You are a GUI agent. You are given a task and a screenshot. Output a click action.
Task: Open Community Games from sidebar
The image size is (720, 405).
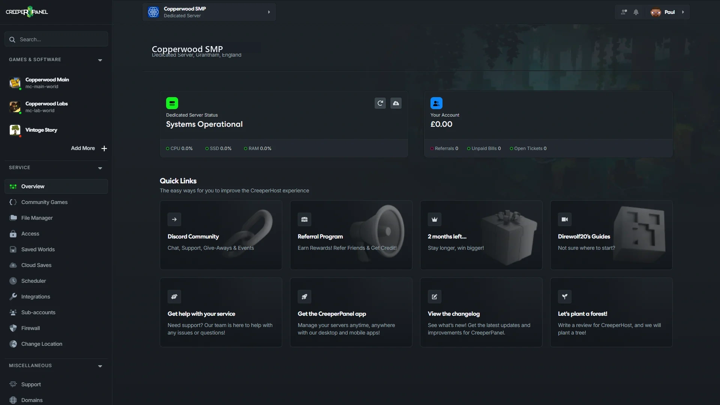(x=56, y=202)
